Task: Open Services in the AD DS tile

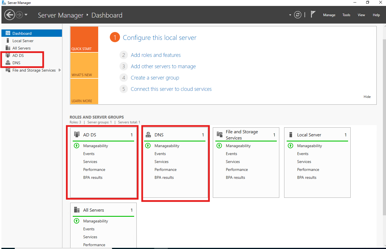Action: (90, 162)
